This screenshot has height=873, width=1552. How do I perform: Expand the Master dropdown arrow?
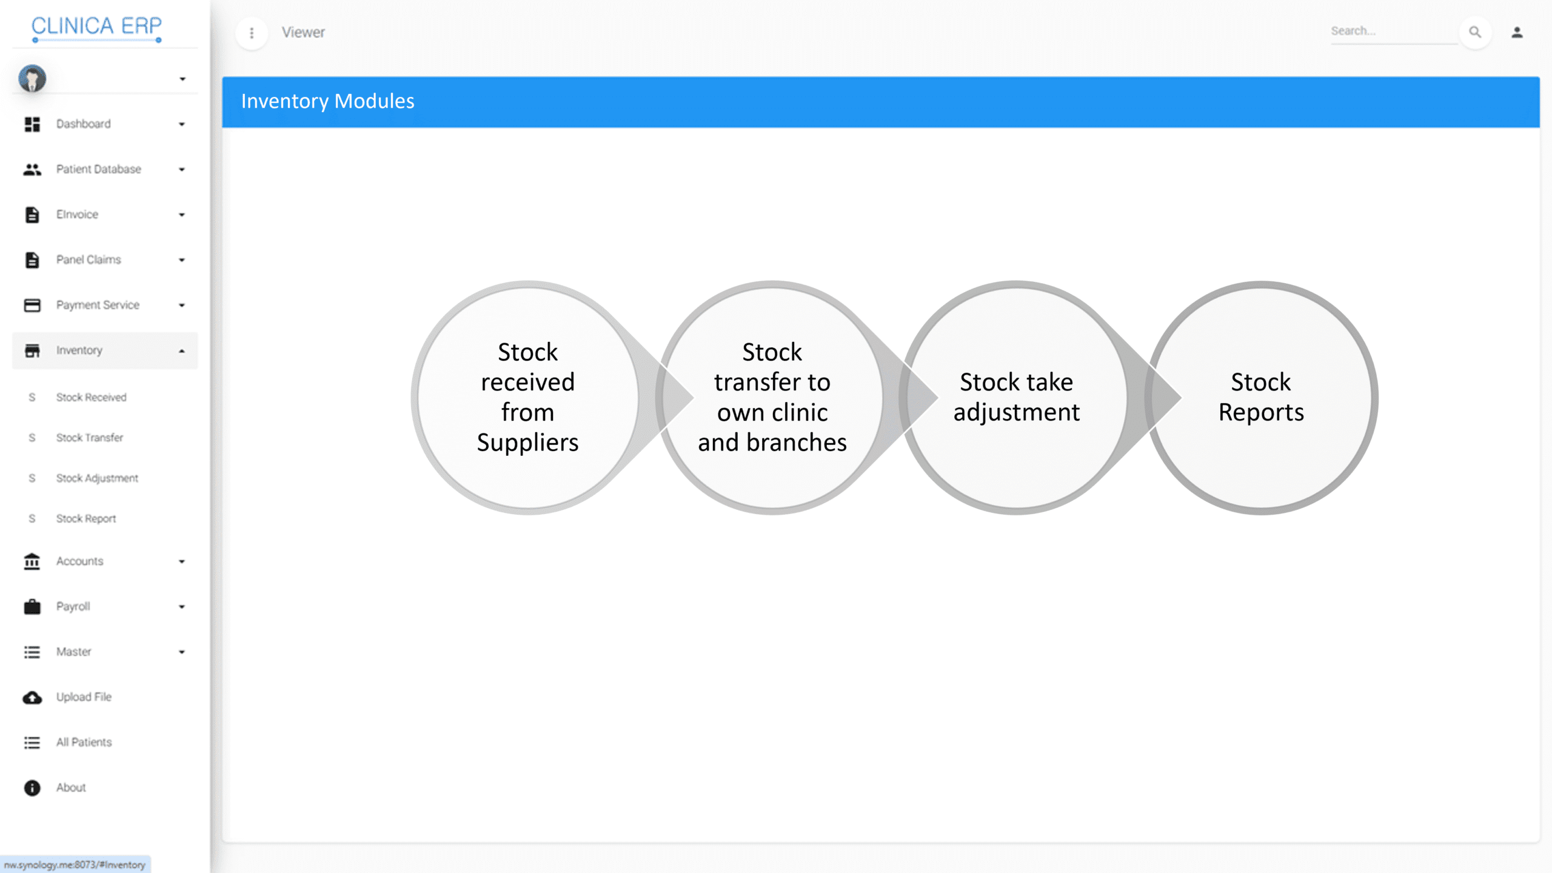[182, 652]
